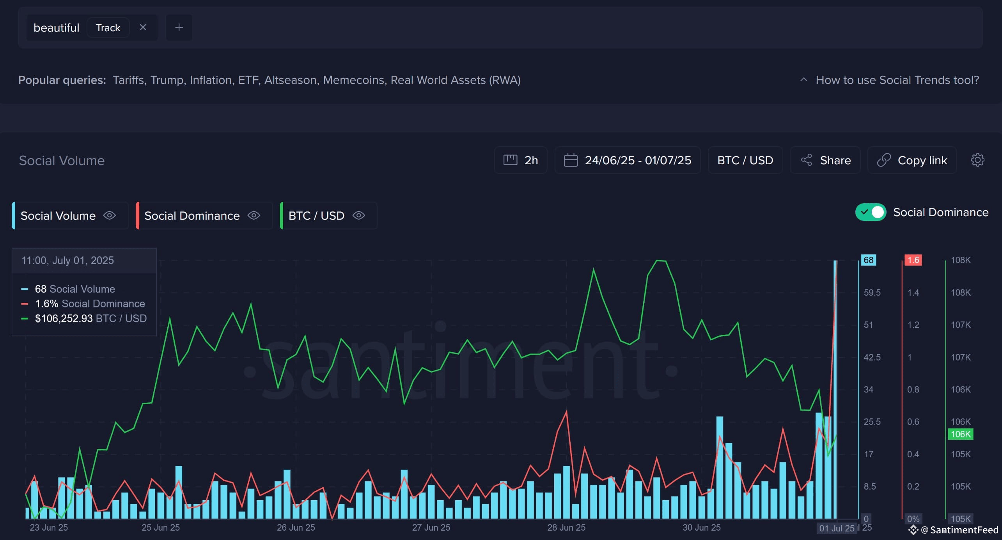Image resolution: width=1002 pixels, height=540 pixels.
Task: Open the chart settings gear
Action: click(977, 160)
